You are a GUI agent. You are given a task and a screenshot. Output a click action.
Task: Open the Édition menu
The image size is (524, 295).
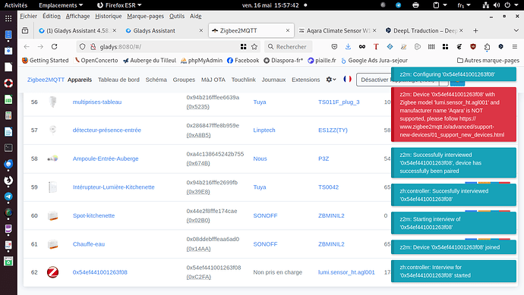pos(52,16)
